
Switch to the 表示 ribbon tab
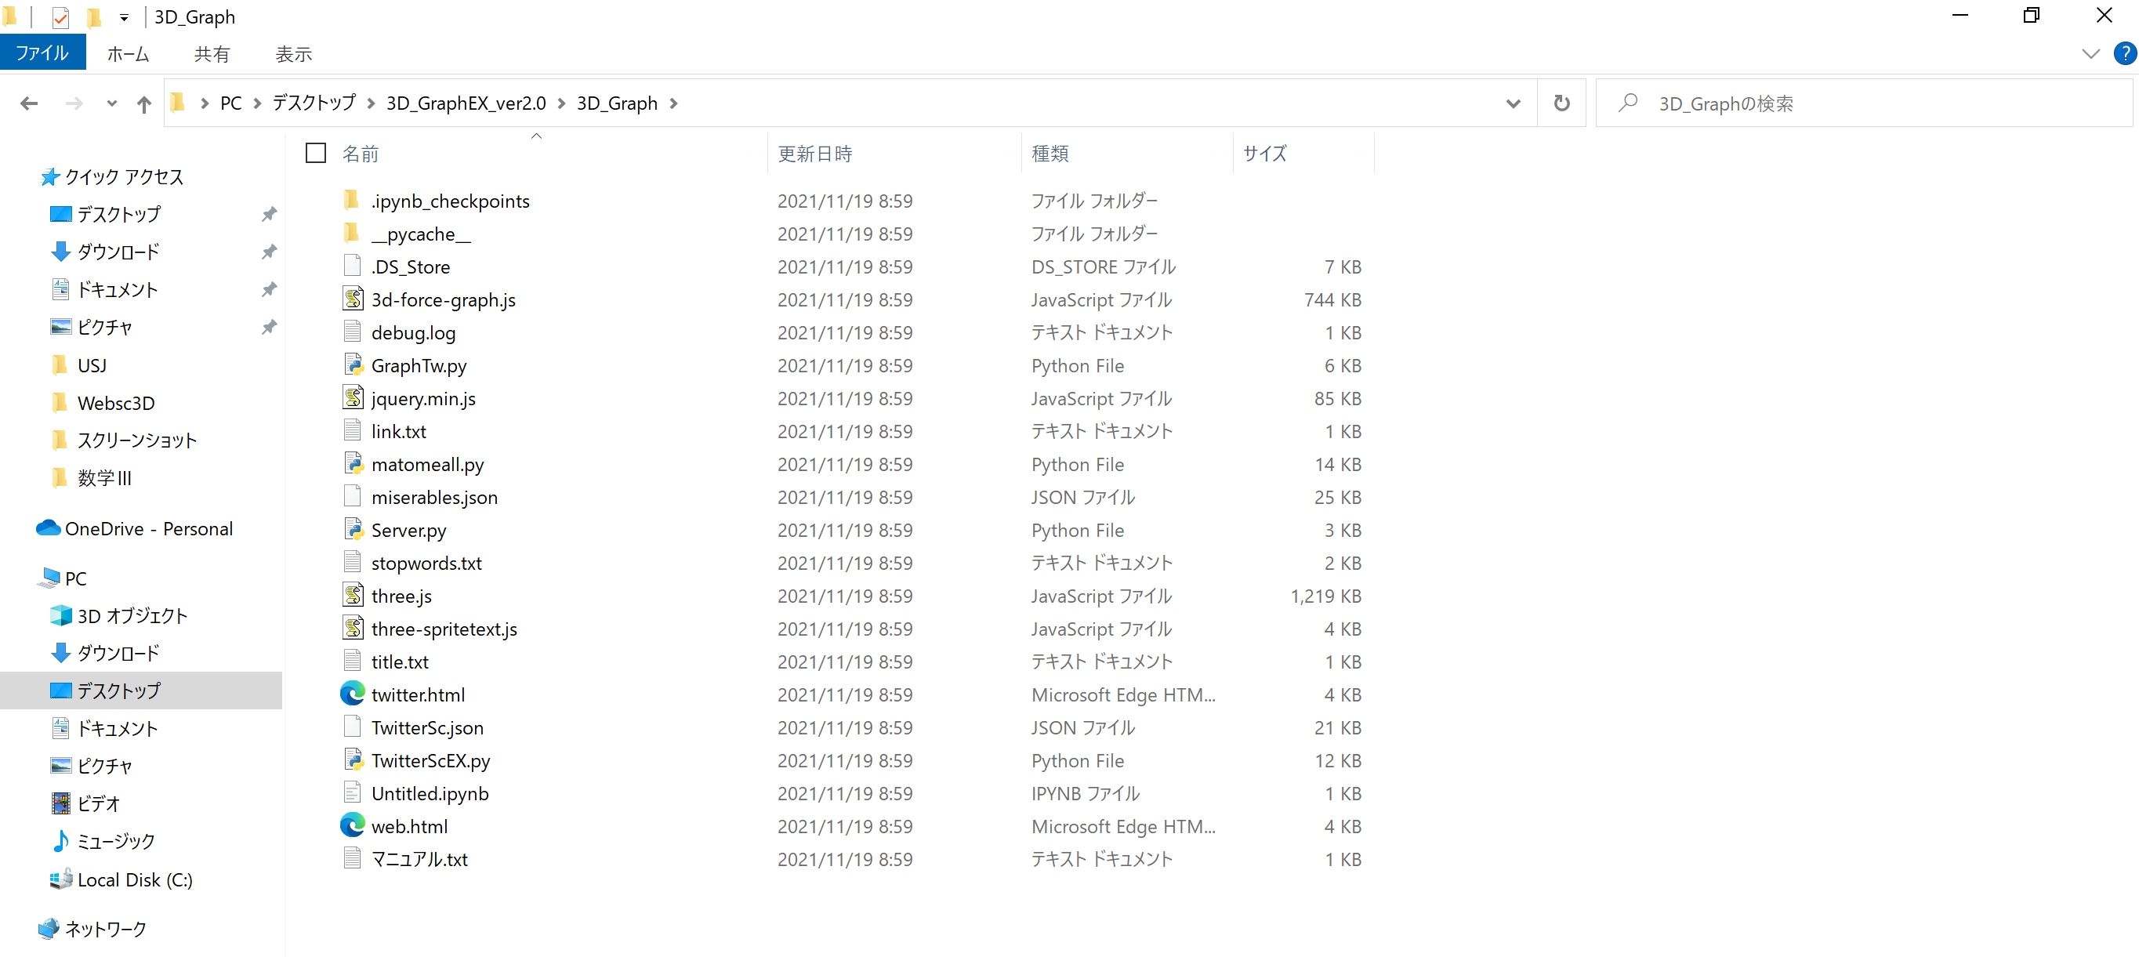[293, 54]
